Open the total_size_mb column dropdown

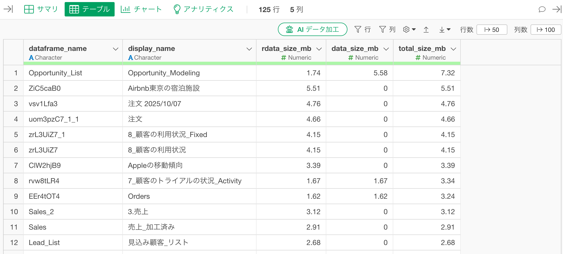(x=454, y=49)
